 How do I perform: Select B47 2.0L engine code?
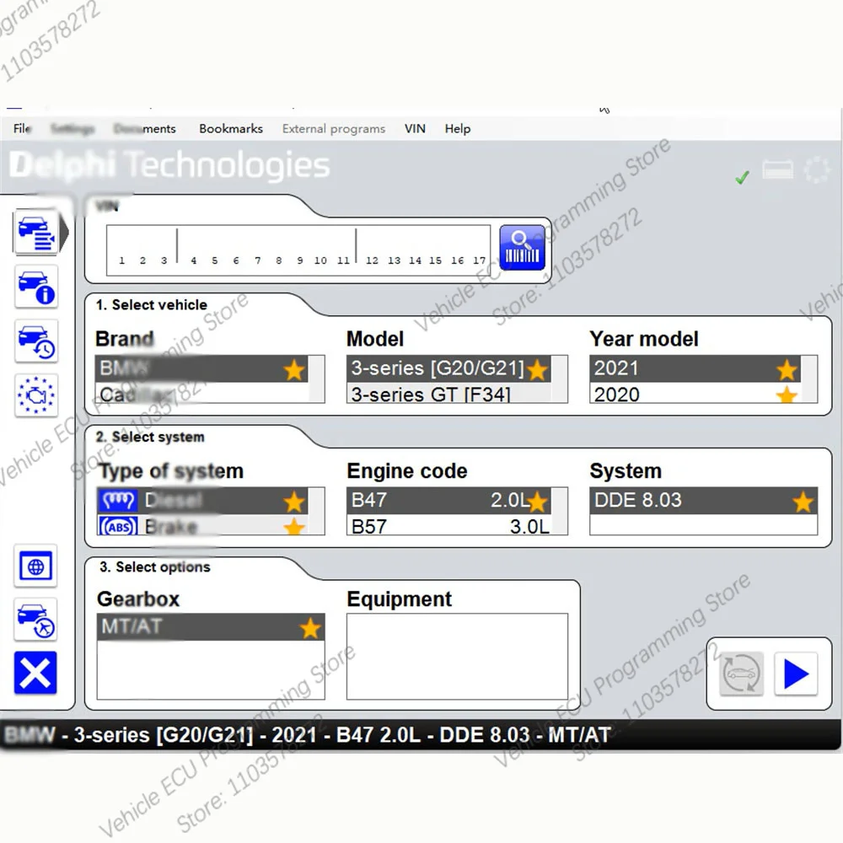coord(448,501)
